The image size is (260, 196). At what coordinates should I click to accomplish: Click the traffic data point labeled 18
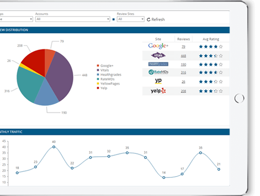point(17,173)
